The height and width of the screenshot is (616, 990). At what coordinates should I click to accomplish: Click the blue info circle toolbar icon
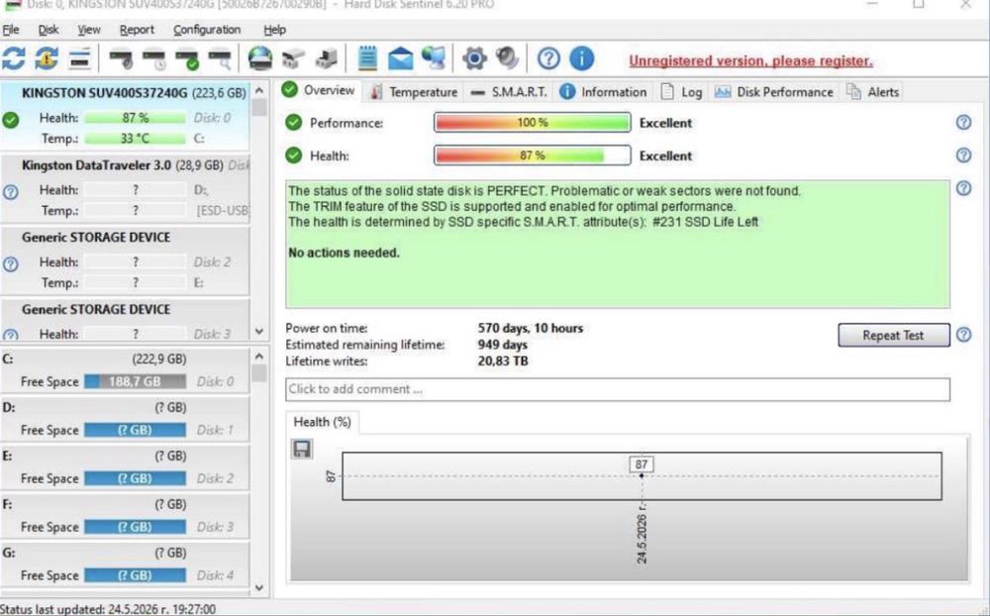click(x=581, y=58)
